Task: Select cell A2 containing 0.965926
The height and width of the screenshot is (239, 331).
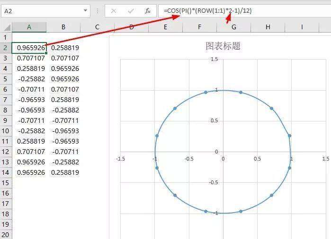Action: [x=29, y=48]
